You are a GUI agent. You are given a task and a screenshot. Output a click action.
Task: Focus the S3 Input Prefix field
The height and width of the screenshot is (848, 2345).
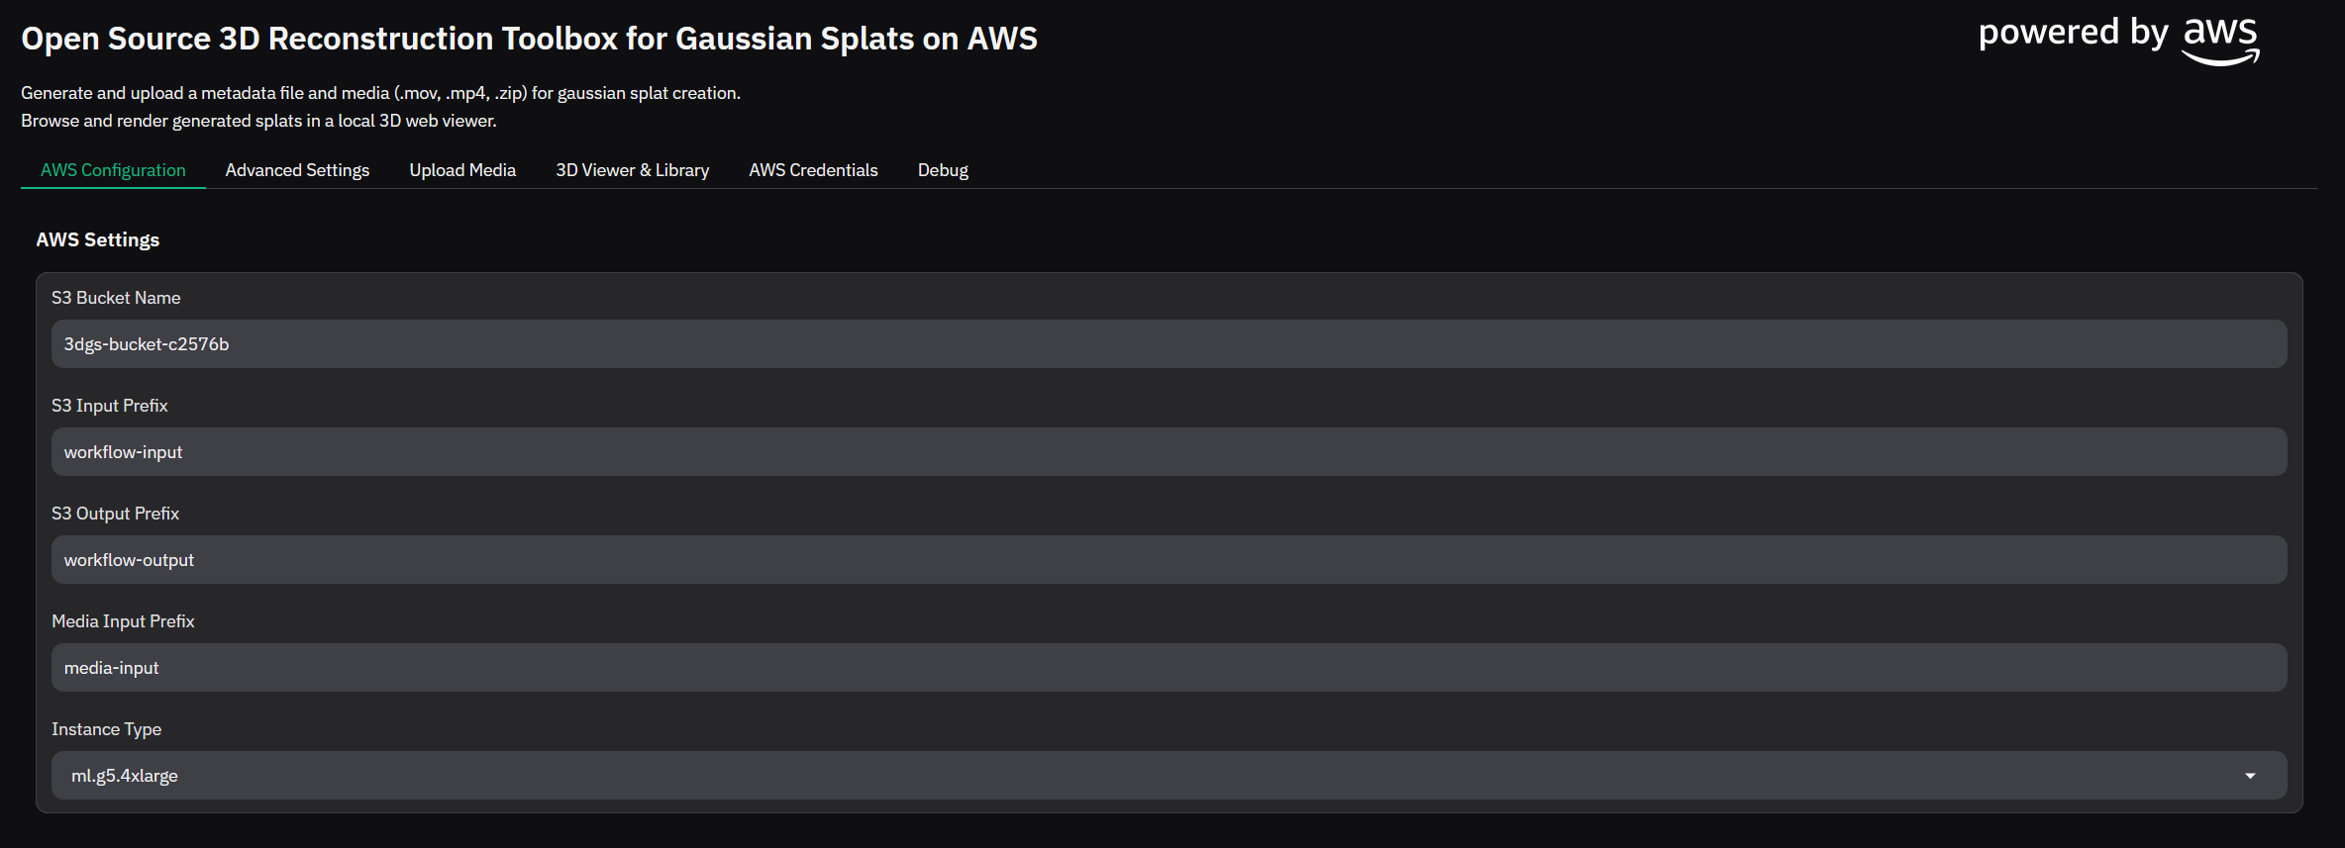[1169, 452]
